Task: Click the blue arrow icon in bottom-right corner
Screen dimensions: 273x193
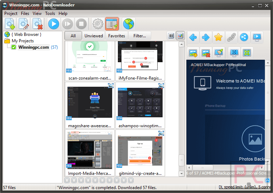Action: [x=267, y=181]
